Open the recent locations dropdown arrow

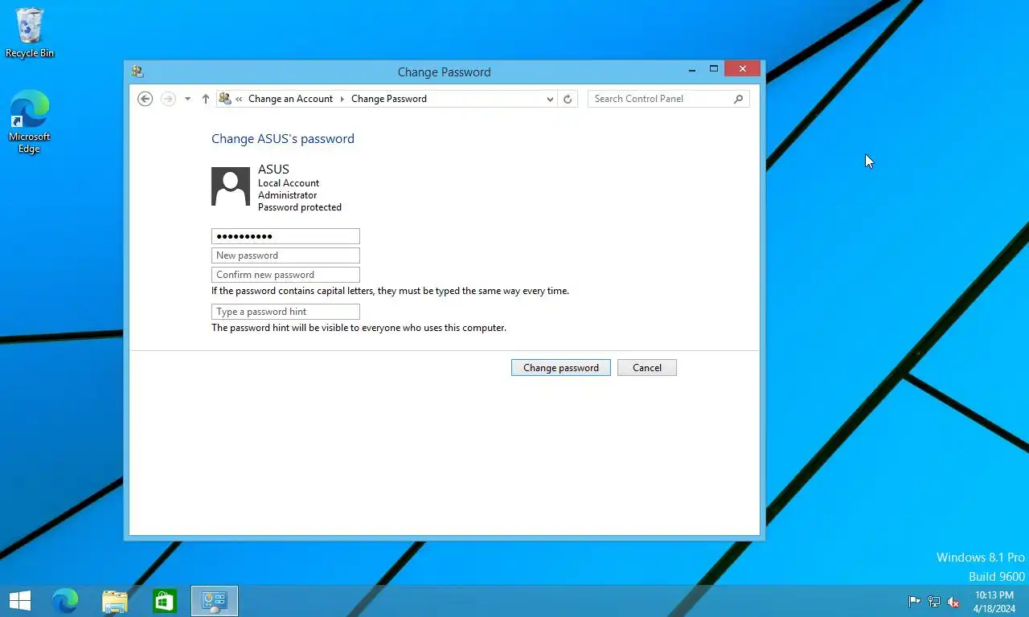(x=187, y=99)
